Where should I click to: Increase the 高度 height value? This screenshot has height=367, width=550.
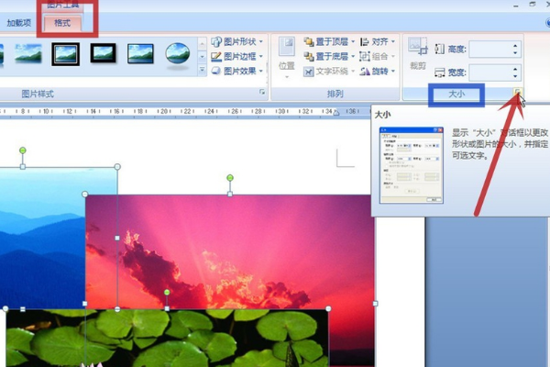point(515,46)
